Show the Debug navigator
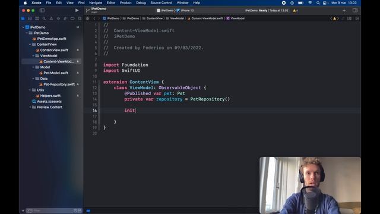The height and width of the screenshot is (214, 380). [65, 18]
